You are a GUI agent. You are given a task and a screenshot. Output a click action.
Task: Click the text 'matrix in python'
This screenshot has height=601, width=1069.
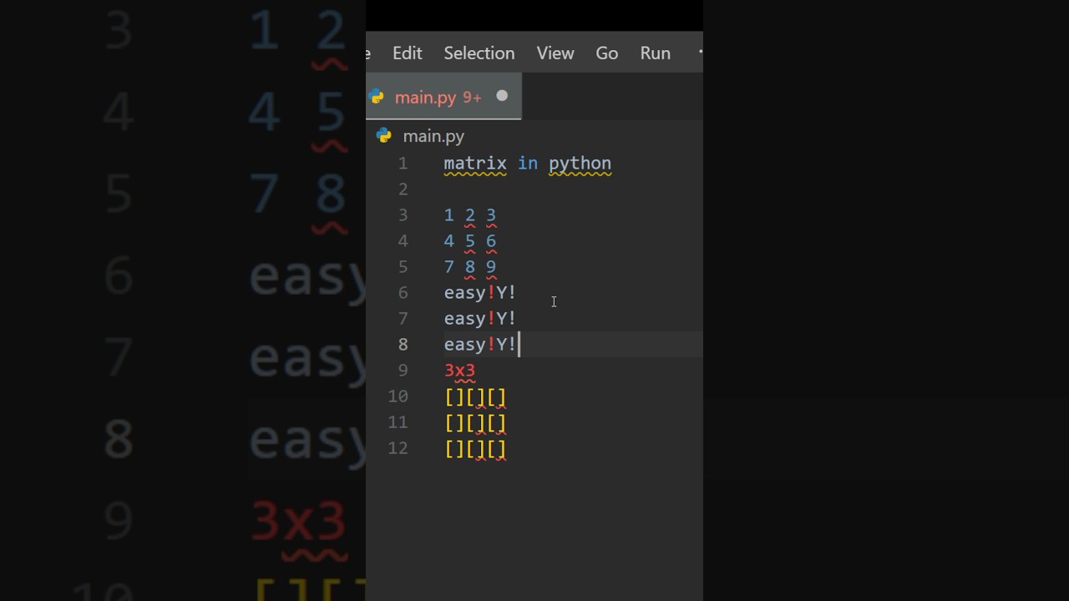click(528, 163)
